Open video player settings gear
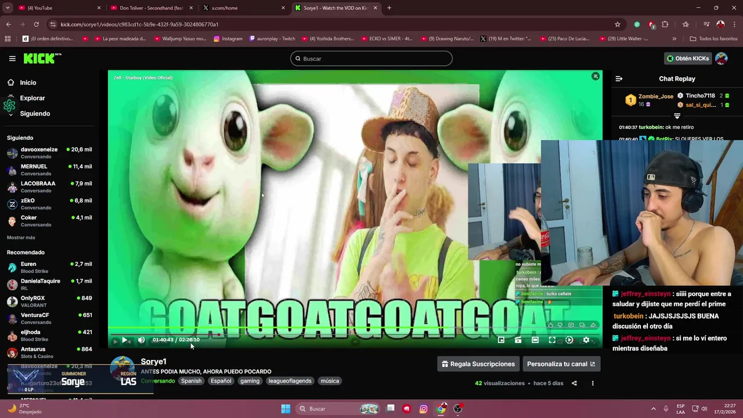Image resolution: width=743 pixels, height=418 pixels. (586, 340)
